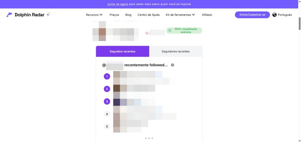Open the Preços menu item
The image size is (301, 142).
pyautogui.click(x=114, y=15)
